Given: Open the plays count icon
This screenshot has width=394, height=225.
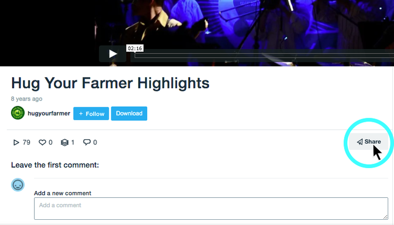Looking at the screenshot, I should click(16, 142).
